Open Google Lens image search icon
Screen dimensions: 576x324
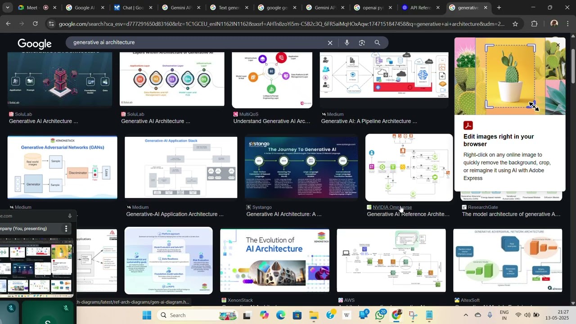362,43
